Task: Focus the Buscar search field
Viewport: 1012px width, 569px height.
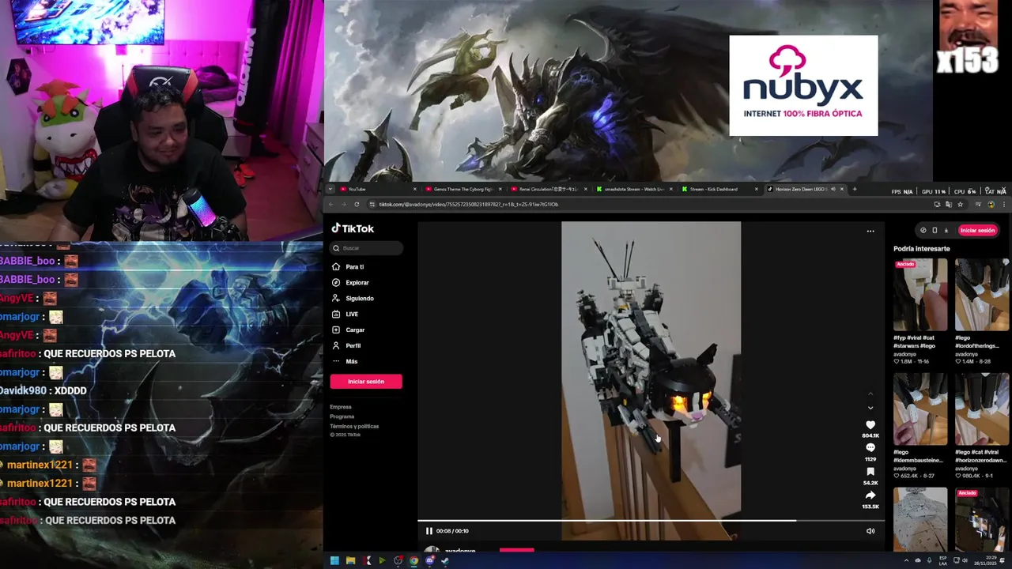Action: 367,248
